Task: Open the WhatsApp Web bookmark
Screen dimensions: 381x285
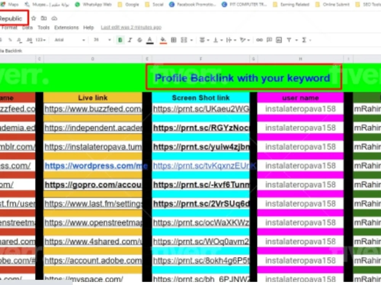Action: click(93, 4)
